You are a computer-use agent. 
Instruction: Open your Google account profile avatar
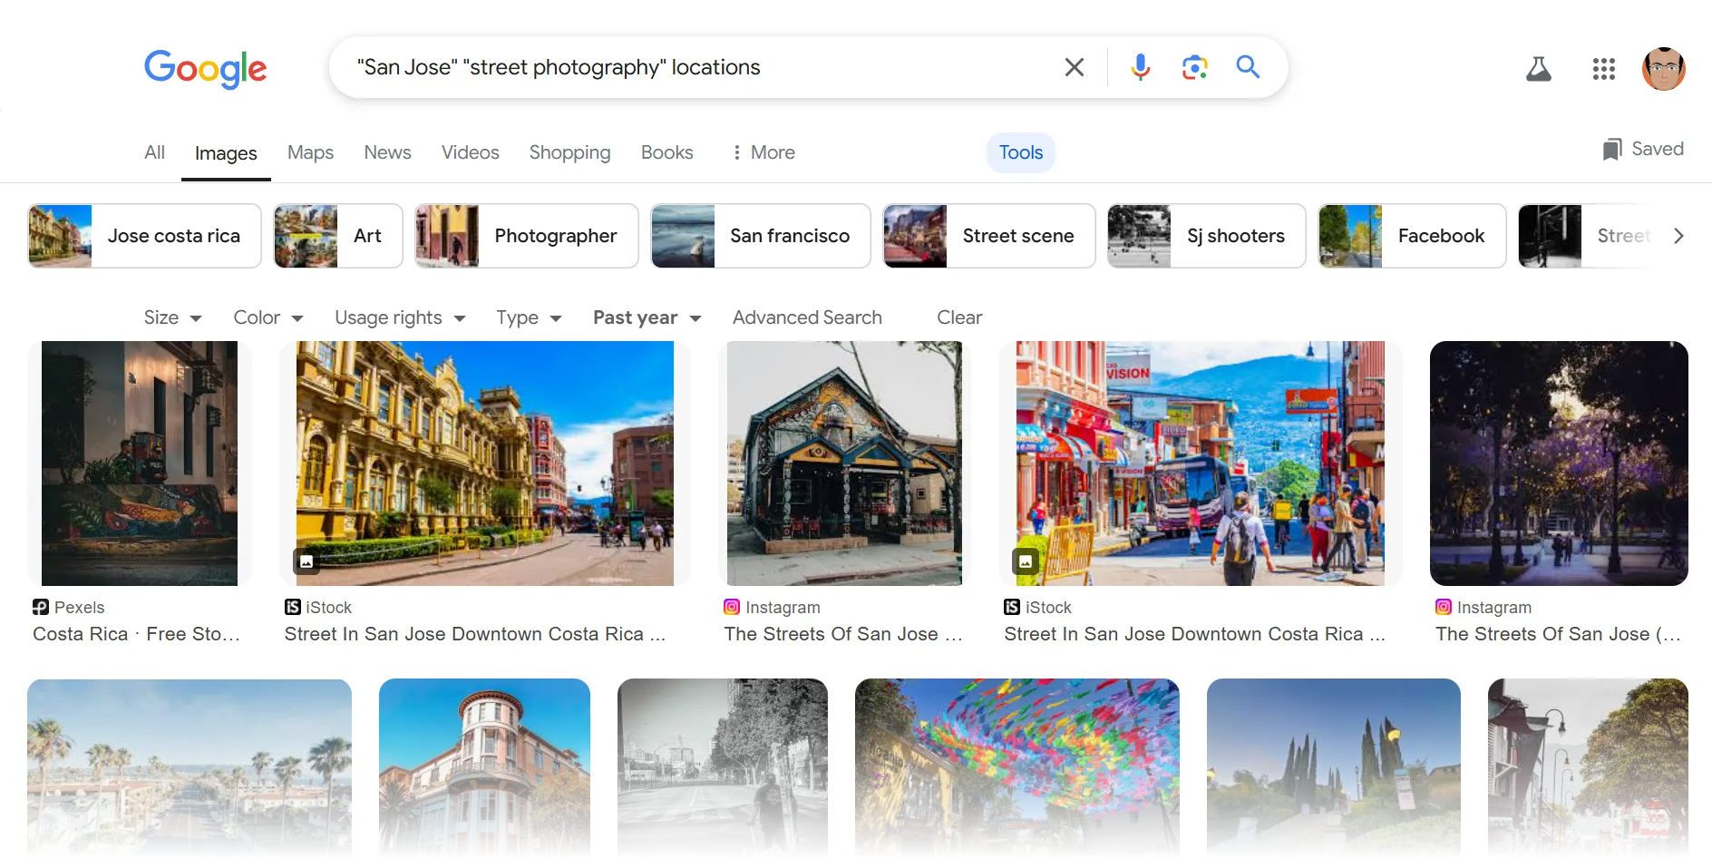pos(1665,68)
